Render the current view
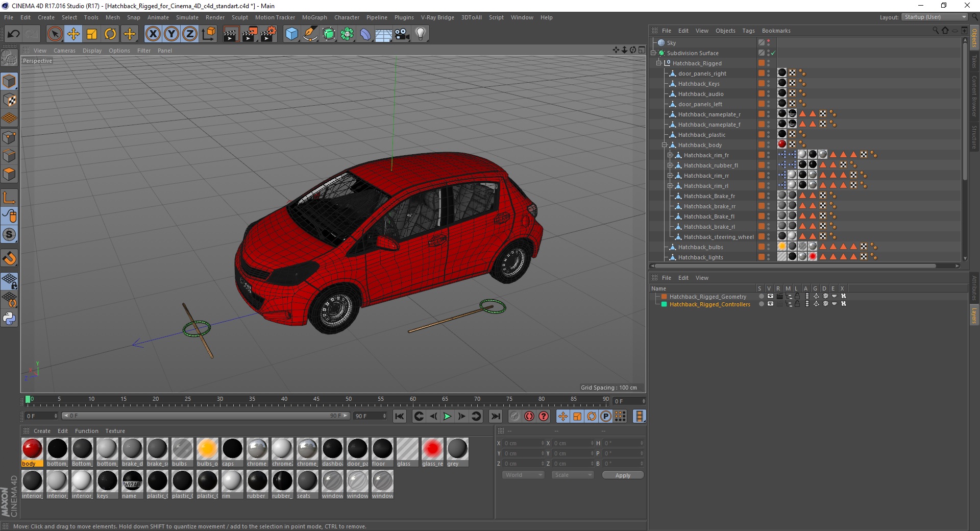This screenshot has width=980, height=531. pos(231,34)
